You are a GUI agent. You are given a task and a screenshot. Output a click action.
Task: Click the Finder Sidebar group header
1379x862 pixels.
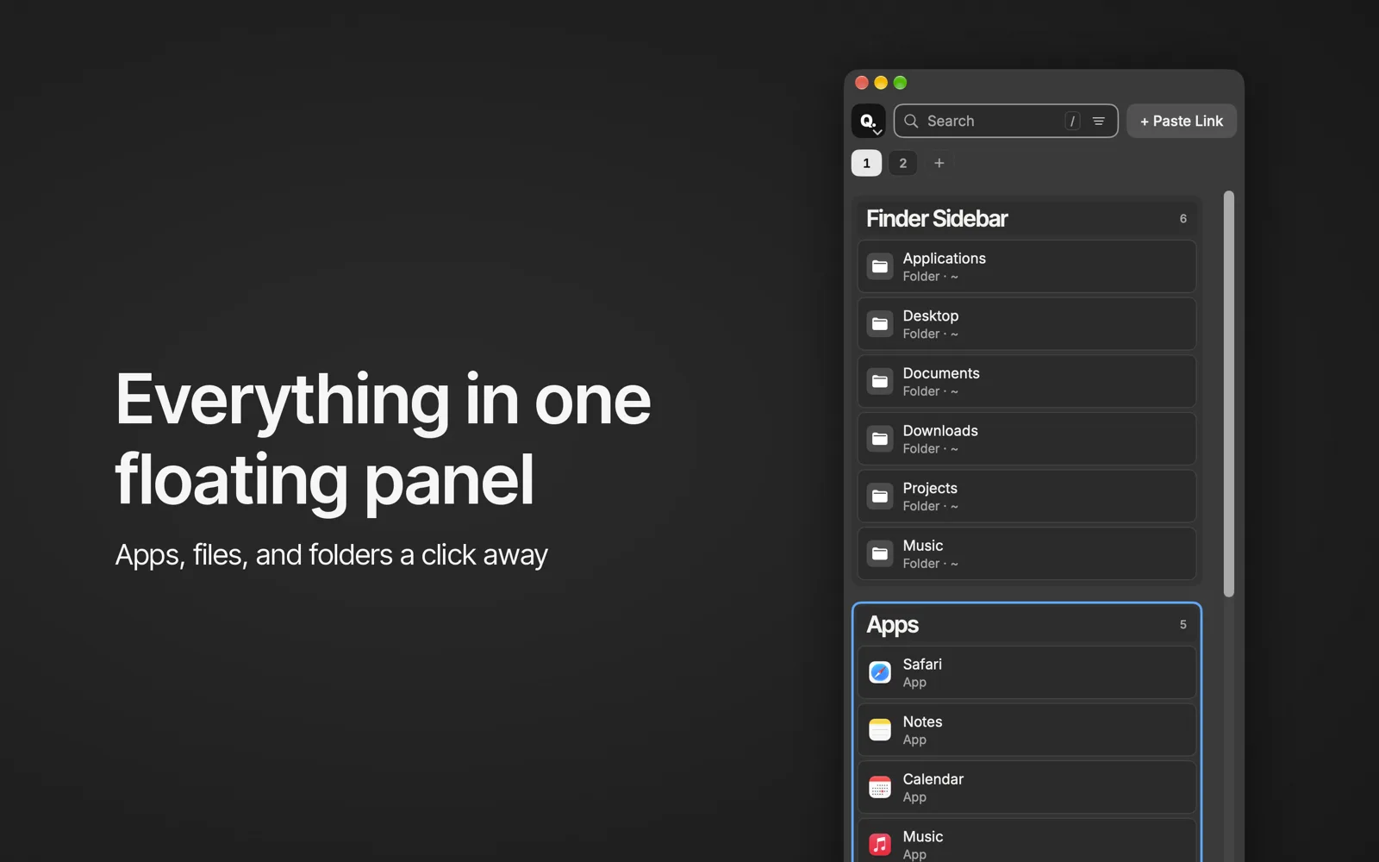click(x=1026, y=218)
